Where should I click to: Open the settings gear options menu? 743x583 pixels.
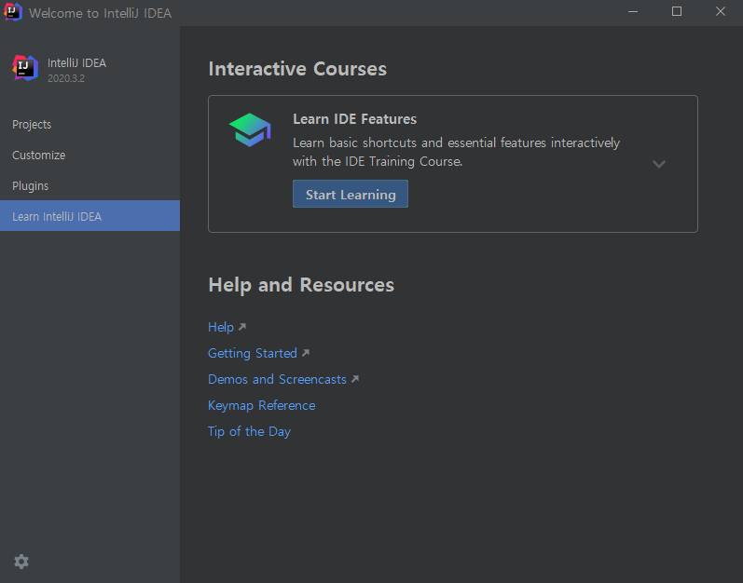pos(21,562)
